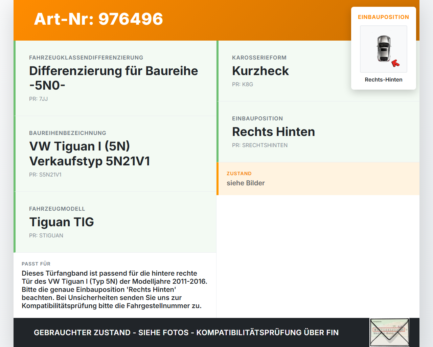
Task: Click the PR: 7JJ code field
Action: (39, 99)
